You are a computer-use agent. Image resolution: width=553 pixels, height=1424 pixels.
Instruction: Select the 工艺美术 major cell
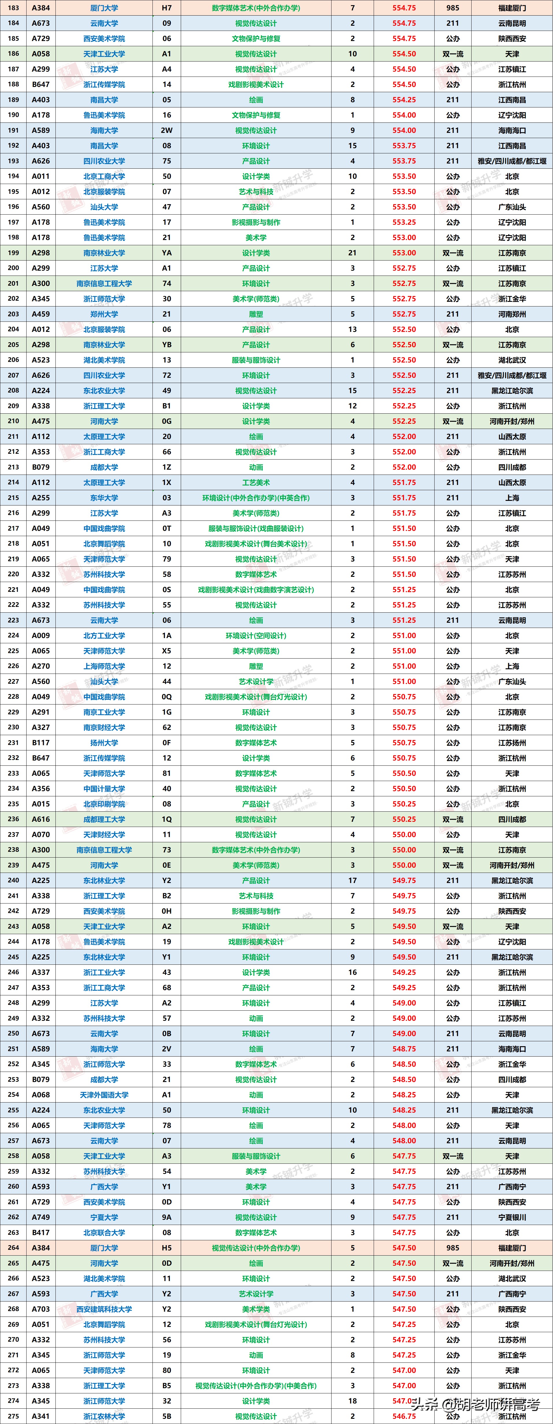point(256,483)
